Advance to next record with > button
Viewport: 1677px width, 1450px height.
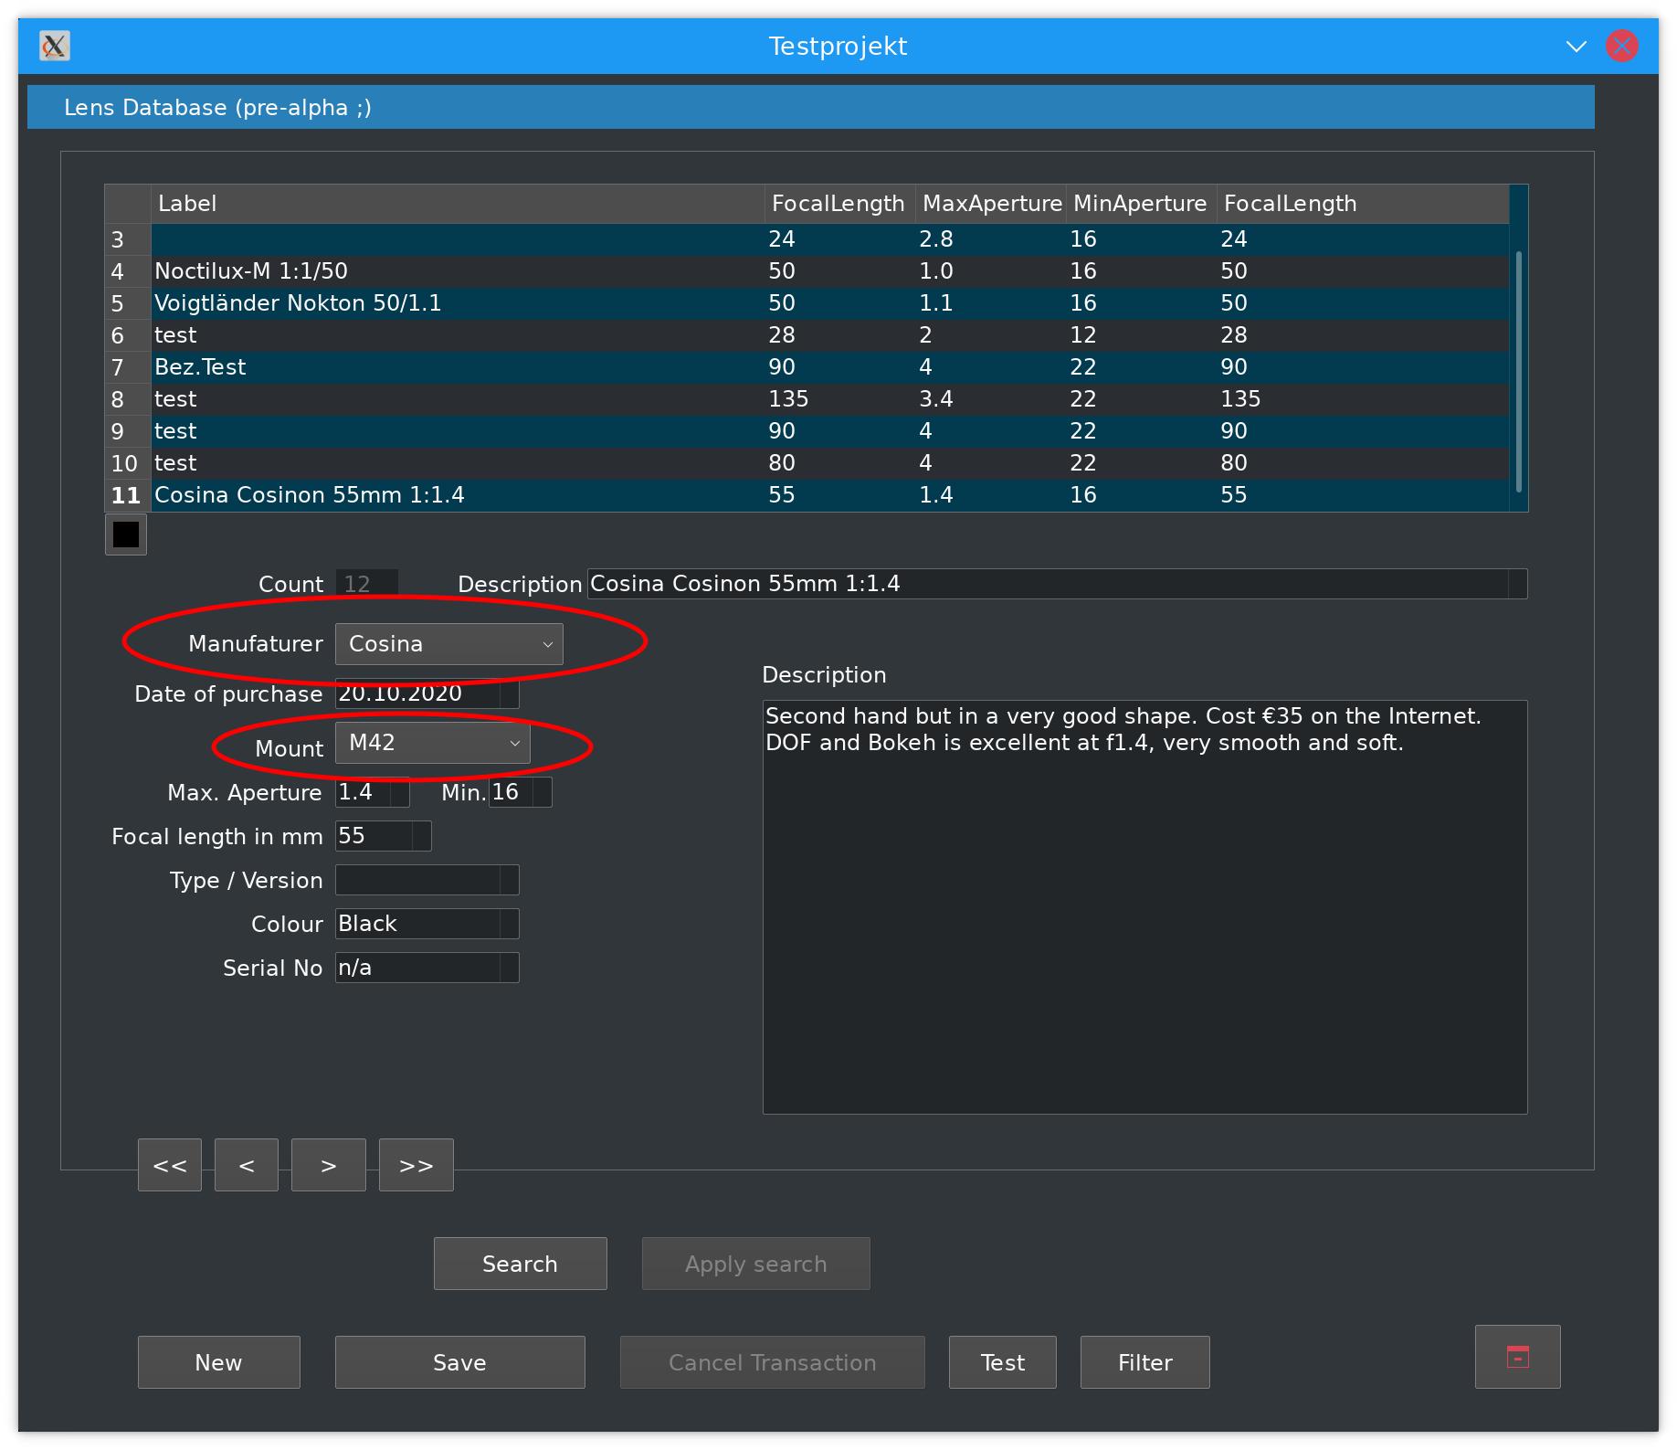click(x=329, y=1165)
